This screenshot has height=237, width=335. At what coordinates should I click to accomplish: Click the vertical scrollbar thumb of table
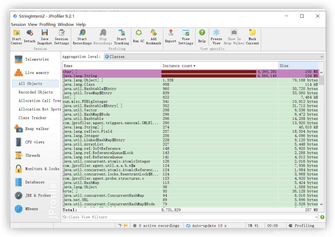pos(321,80)
